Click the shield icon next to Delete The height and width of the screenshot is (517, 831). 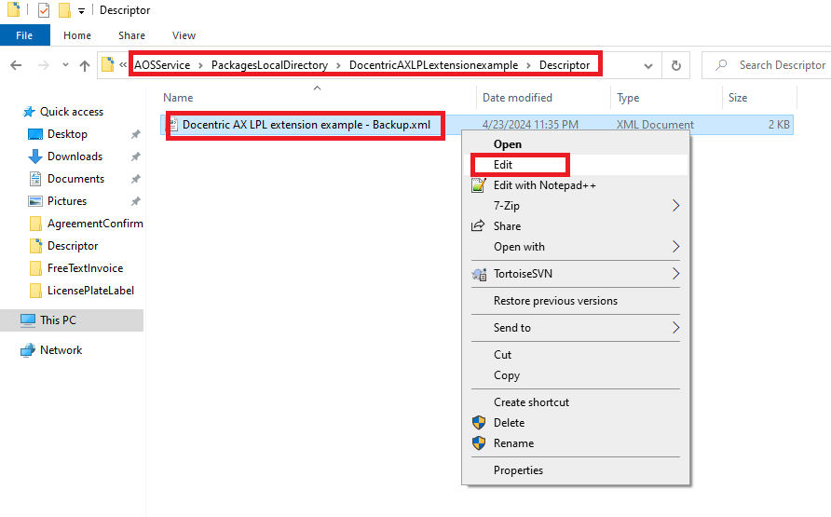[479, 423]
